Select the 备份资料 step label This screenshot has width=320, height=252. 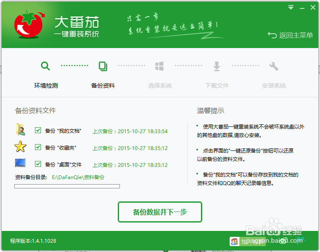coord(103,86)
